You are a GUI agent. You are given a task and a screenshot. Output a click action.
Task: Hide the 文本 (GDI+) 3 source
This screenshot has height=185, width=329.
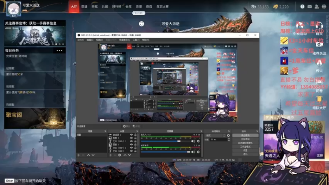131,141
